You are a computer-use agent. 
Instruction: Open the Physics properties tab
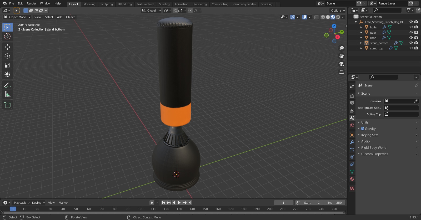352,157
